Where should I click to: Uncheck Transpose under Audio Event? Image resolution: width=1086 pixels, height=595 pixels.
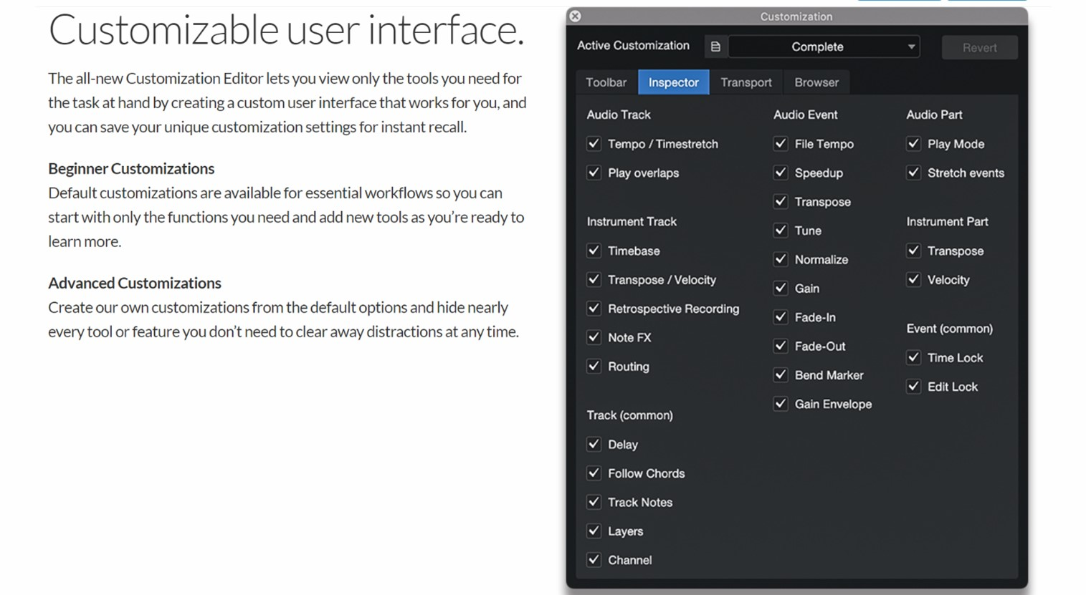781,200
